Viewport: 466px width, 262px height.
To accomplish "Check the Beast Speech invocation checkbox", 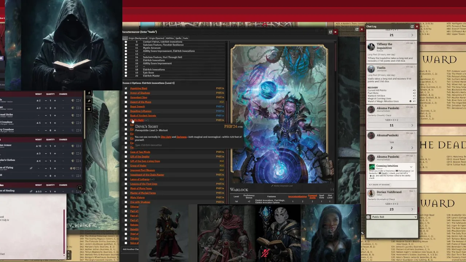I will pos(126,107).
